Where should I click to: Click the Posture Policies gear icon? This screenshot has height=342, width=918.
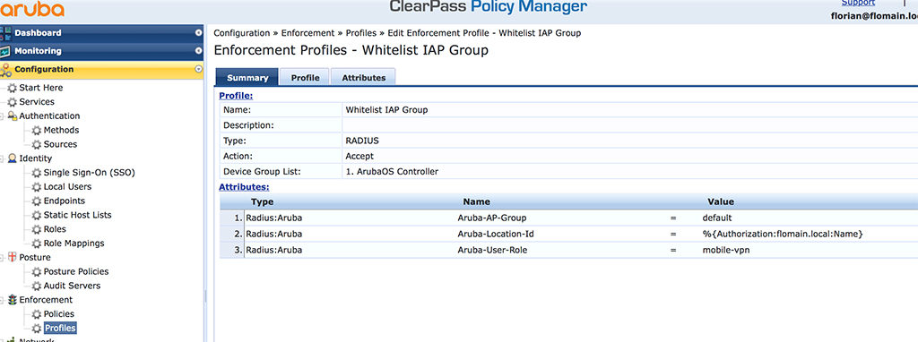(x=37, y=272)
